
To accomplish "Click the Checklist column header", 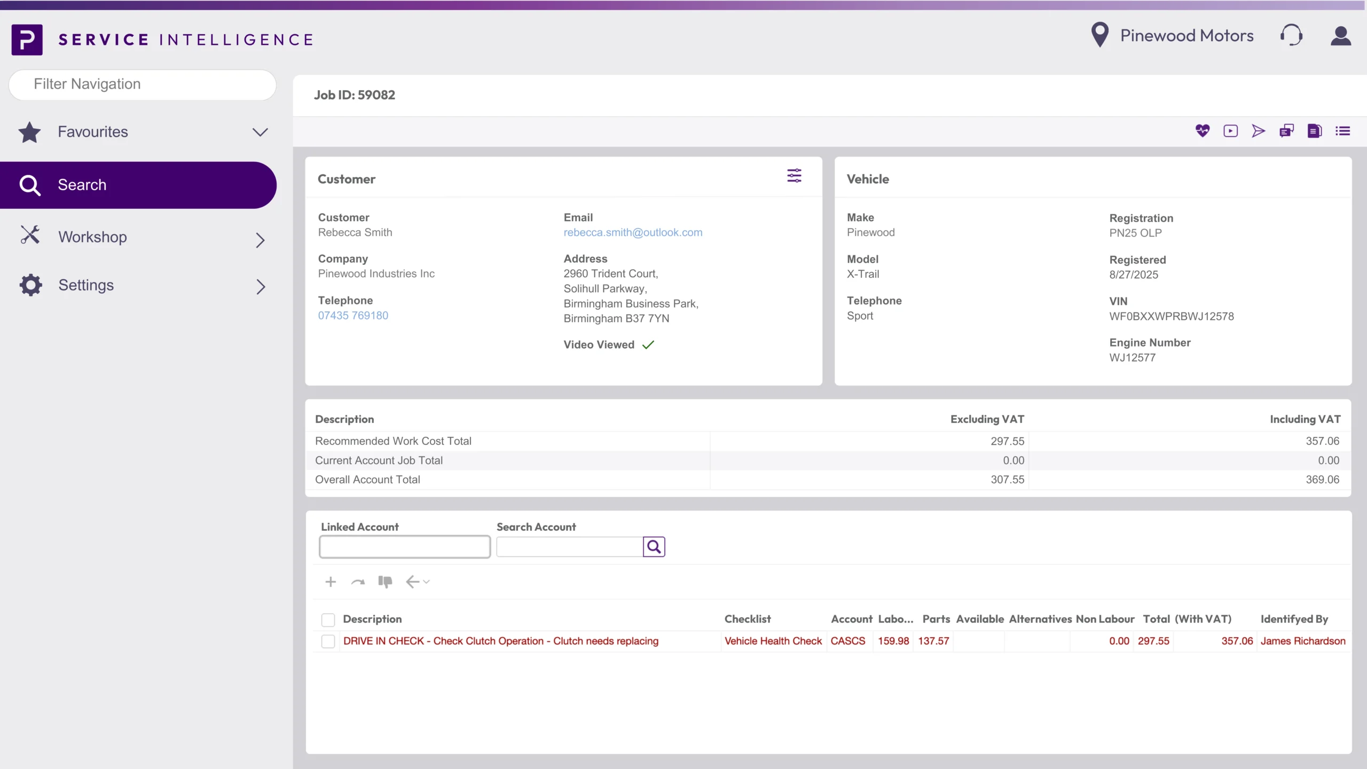I will point(747,619).
